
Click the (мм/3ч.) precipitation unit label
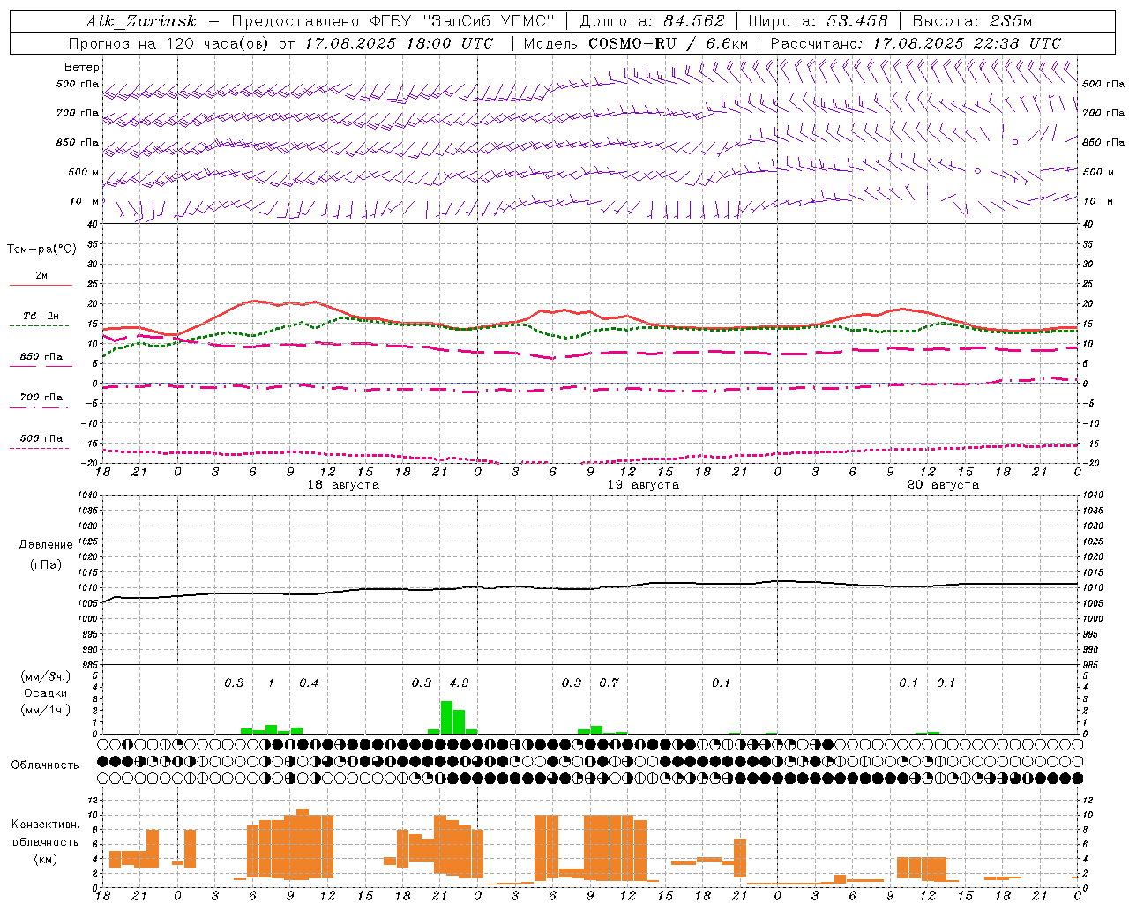[x=45, y=676]
